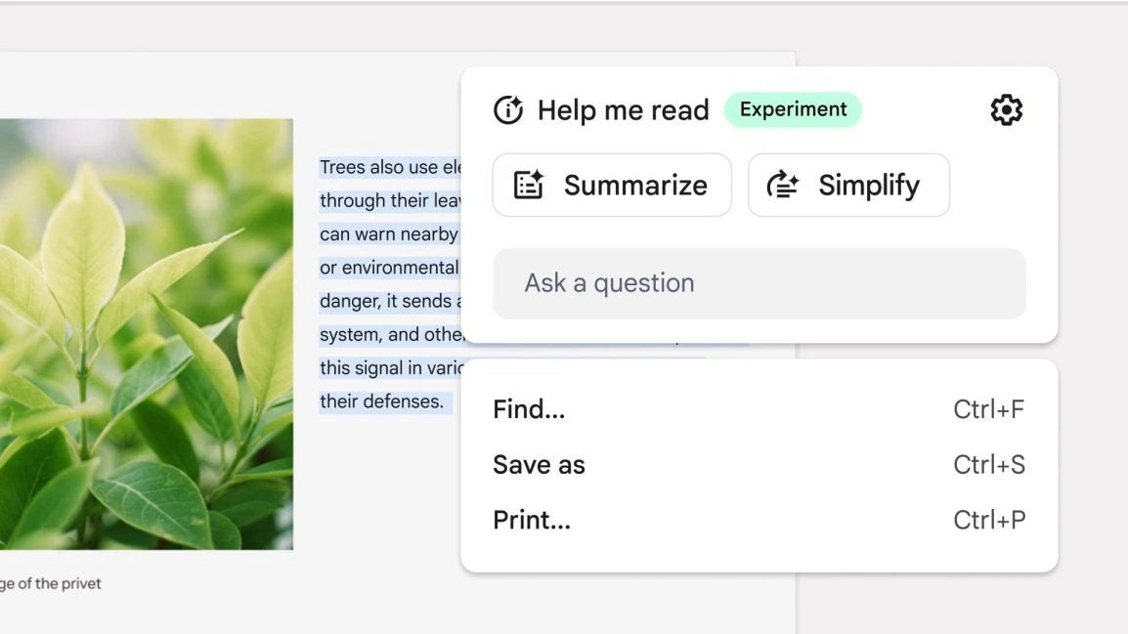
Task: Click the privet leaves photo
Action: (147, 334)
